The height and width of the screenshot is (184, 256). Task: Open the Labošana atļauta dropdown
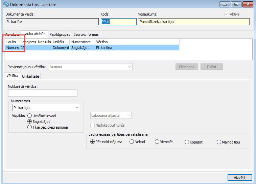click(111, 115)
